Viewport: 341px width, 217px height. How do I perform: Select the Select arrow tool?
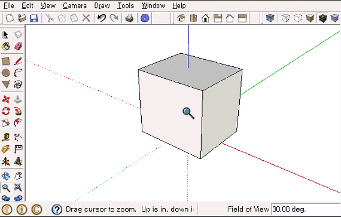point(5,35)
